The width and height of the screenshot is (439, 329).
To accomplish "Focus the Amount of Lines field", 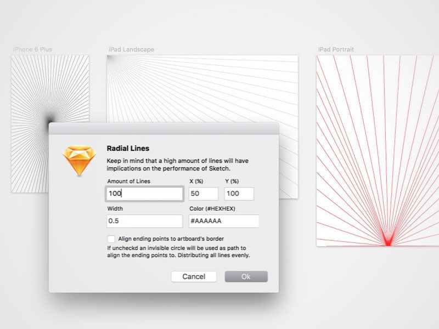I will click(x=144, y=194).
